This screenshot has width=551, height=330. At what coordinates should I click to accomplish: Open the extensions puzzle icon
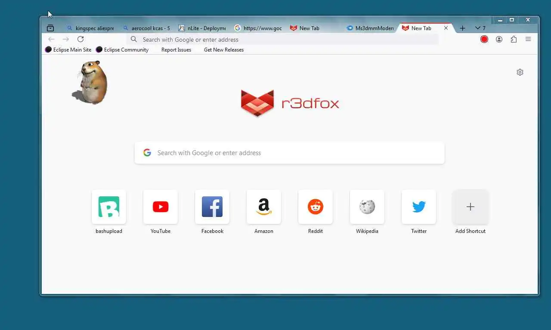click(x=514, y=39)
